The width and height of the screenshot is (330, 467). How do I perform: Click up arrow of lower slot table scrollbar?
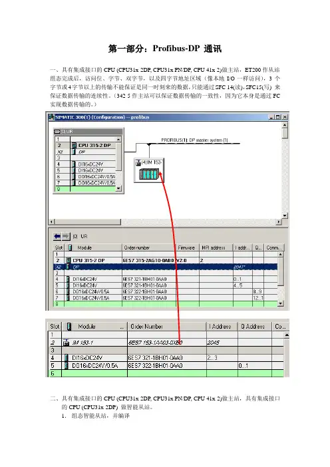pos(287,335)
